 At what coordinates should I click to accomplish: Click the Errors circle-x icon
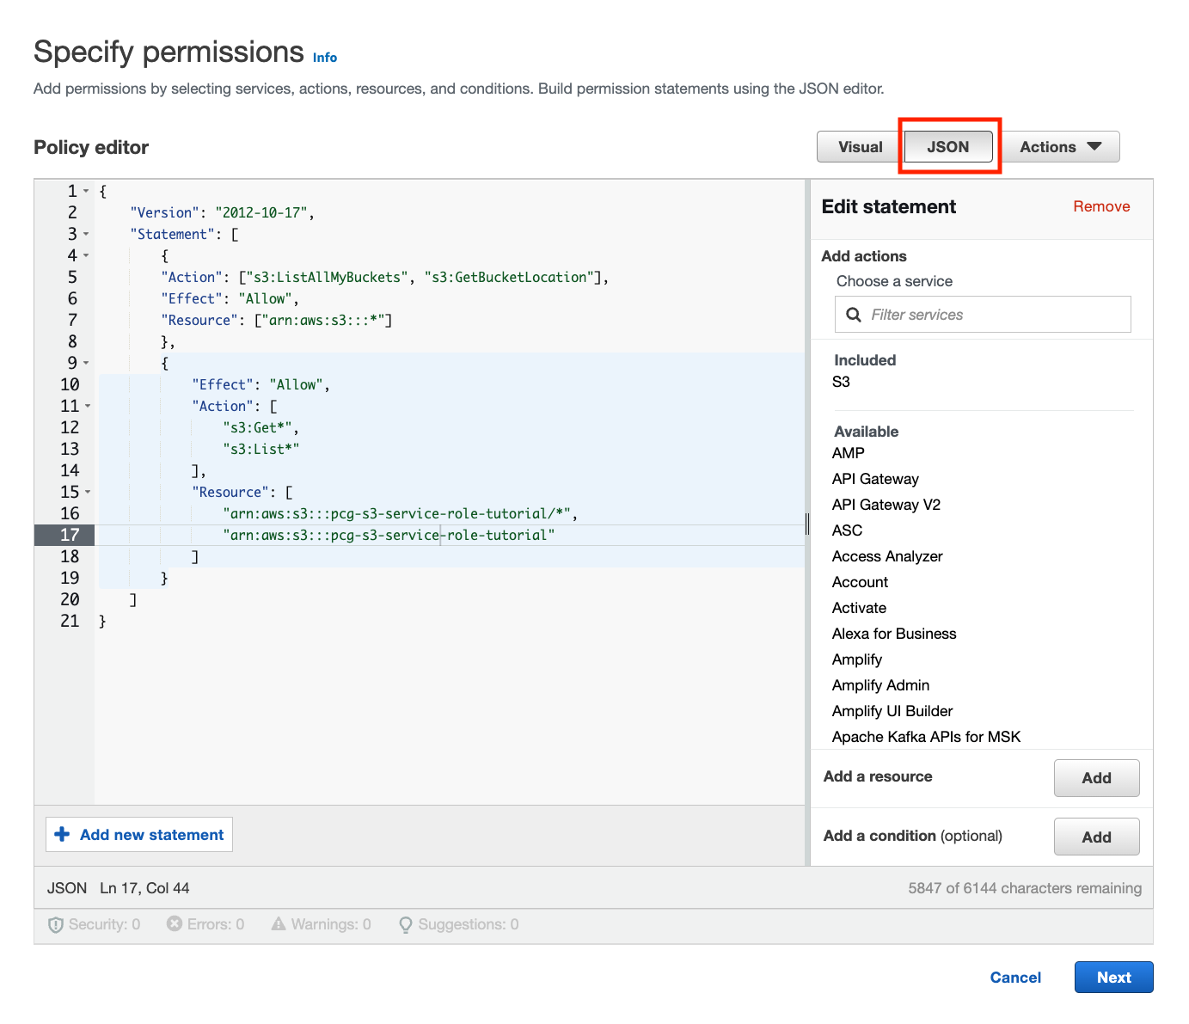click(175, 923)
